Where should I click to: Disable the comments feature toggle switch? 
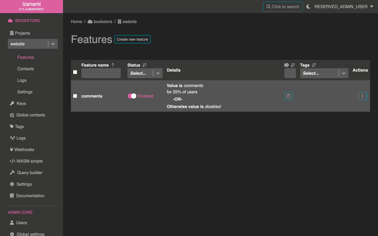(132, 96)
